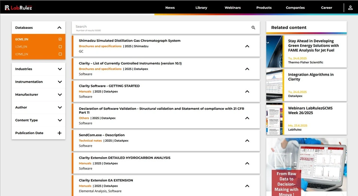Click the GC tag under Shimadzu result
This screenshot has height=196, width=358.
(81, 51)
